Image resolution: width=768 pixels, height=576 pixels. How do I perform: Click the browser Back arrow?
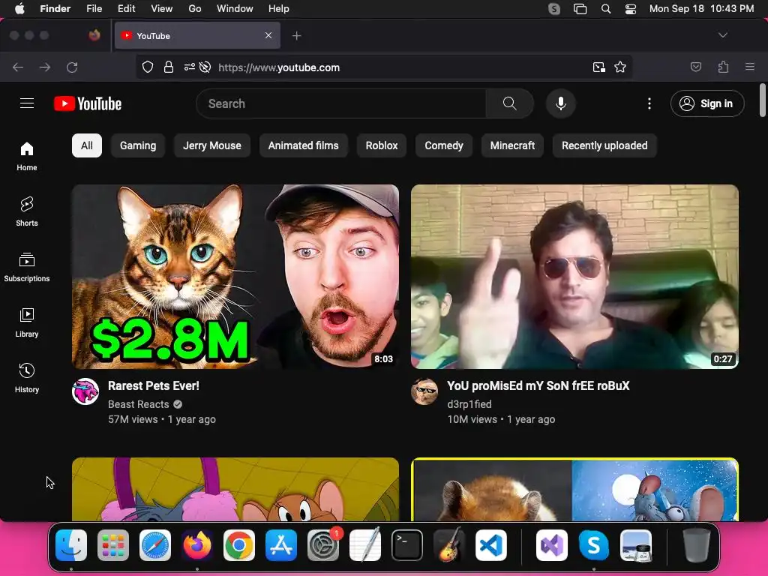[18, 67]
